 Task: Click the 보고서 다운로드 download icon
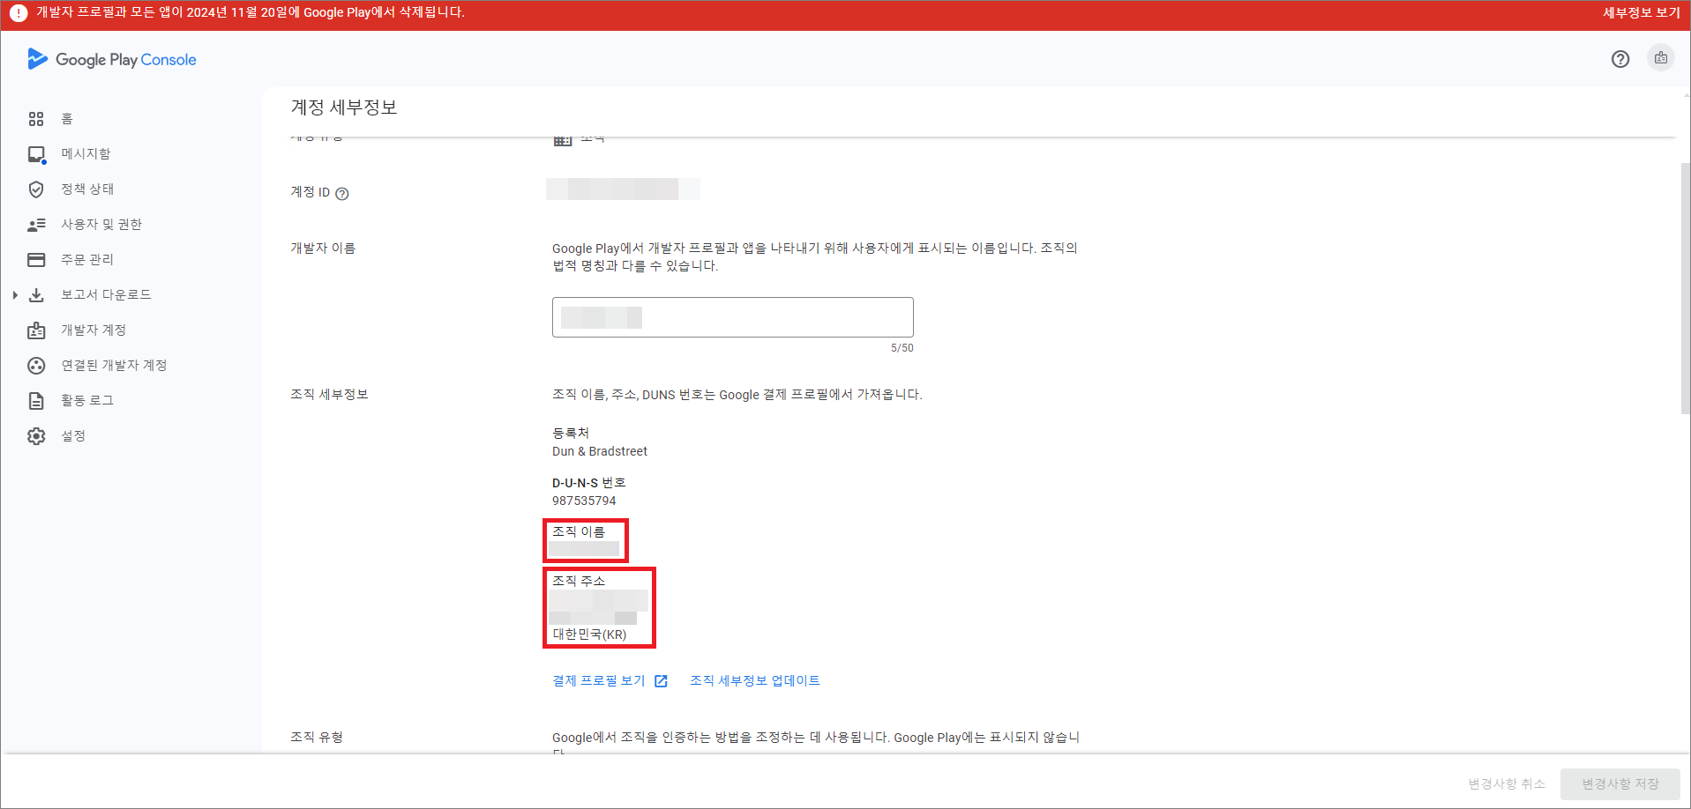coord(36,295)
